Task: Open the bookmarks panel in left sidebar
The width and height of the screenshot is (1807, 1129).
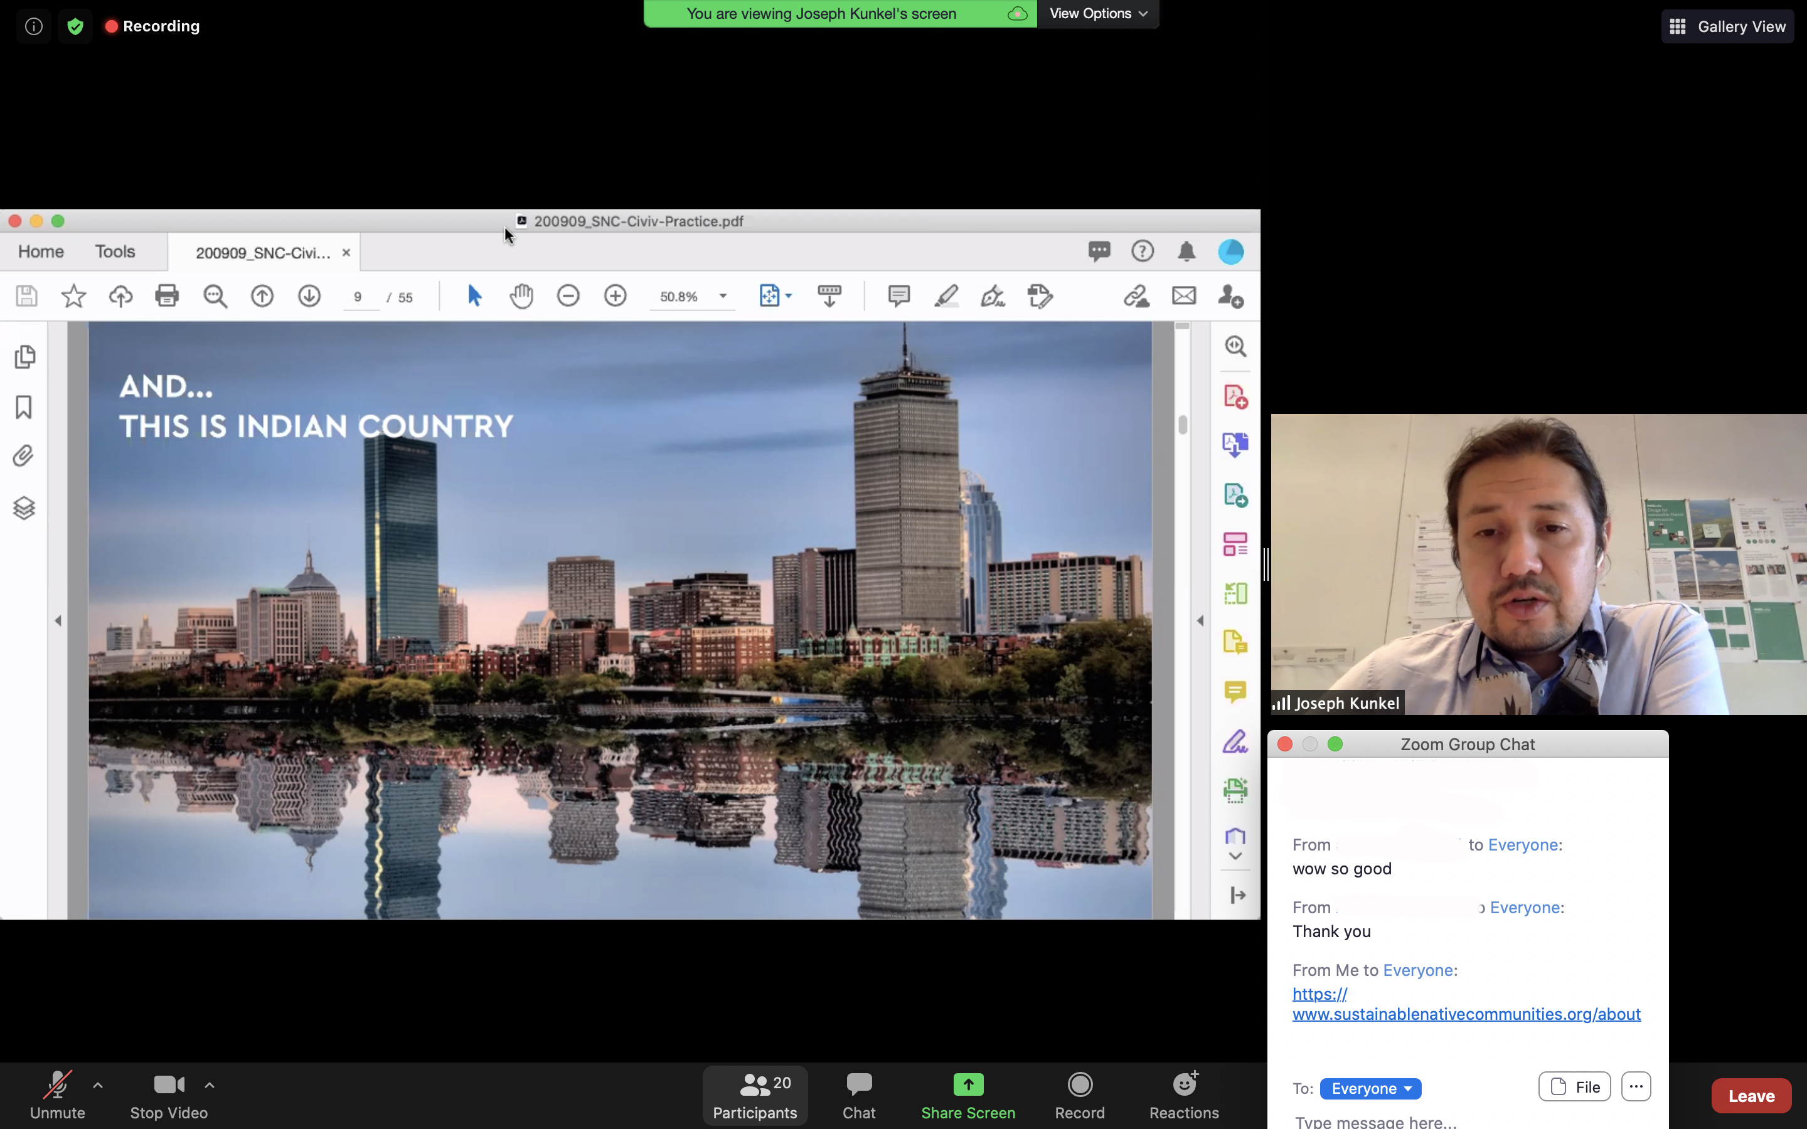Action: [24, 408]
